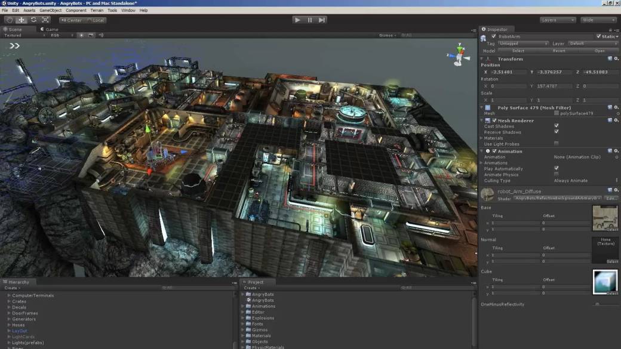Click the Select button under Model
This screenshot has height=349, width=621.
pyautogui.click(x=518, y=50)
